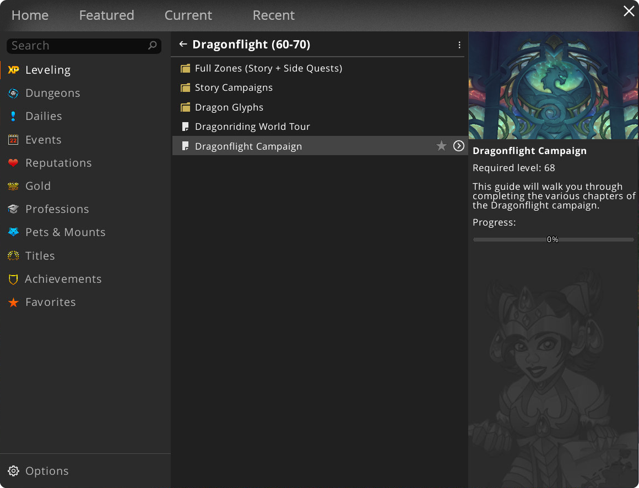Click the Dragonflight (60-70) header title

[251, 45]
